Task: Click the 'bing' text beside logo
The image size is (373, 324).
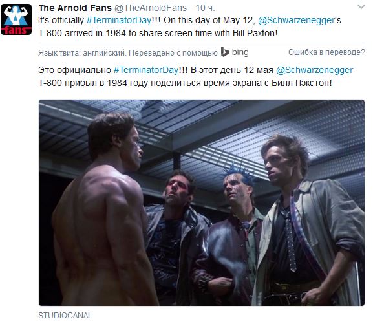Action: tap(240, 52)
